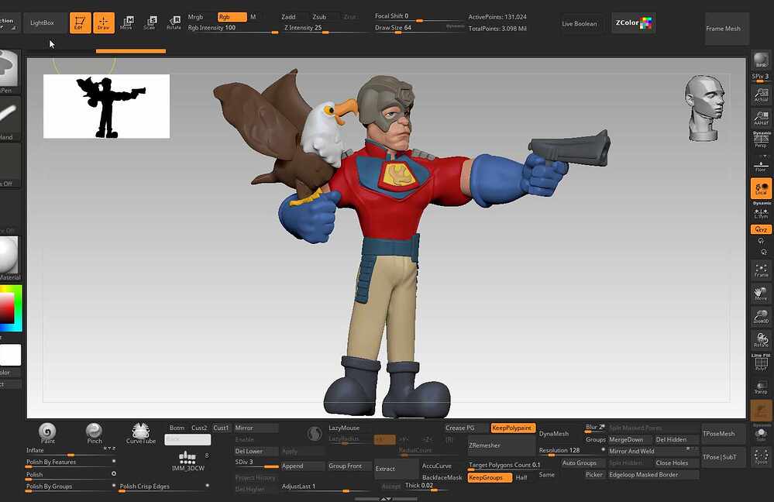
Task: Toggle XYZ rotation mode
Action: point(761,229)
